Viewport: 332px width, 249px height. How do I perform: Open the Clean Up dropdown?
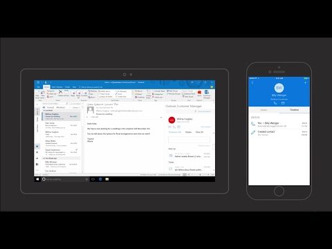point(52,94)
